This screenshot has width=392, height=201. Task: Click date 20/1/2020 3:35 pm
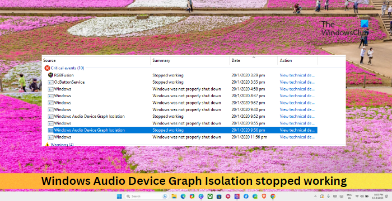248,82
